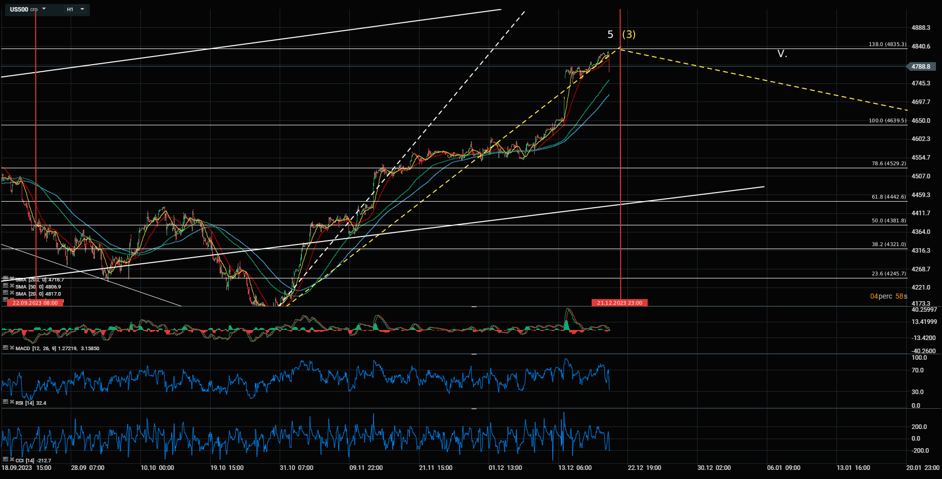Remove the RSI indicator with X icon

(12, 402)
